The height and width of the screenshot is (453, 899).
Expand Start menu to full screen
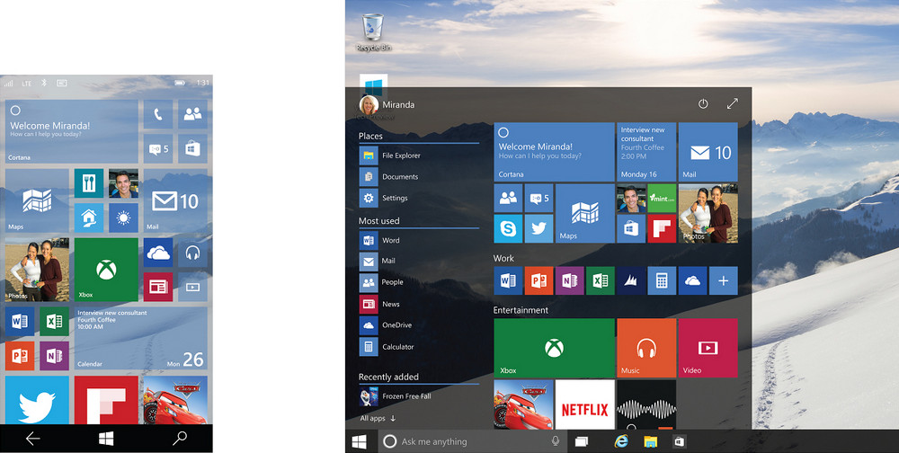point(732,103)
